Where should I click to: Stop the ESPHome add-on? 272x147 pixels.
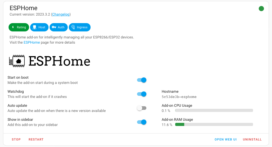coord(16,139)
